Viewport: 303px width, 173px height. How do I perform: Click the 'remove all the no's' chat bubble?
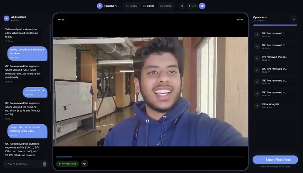35,92
